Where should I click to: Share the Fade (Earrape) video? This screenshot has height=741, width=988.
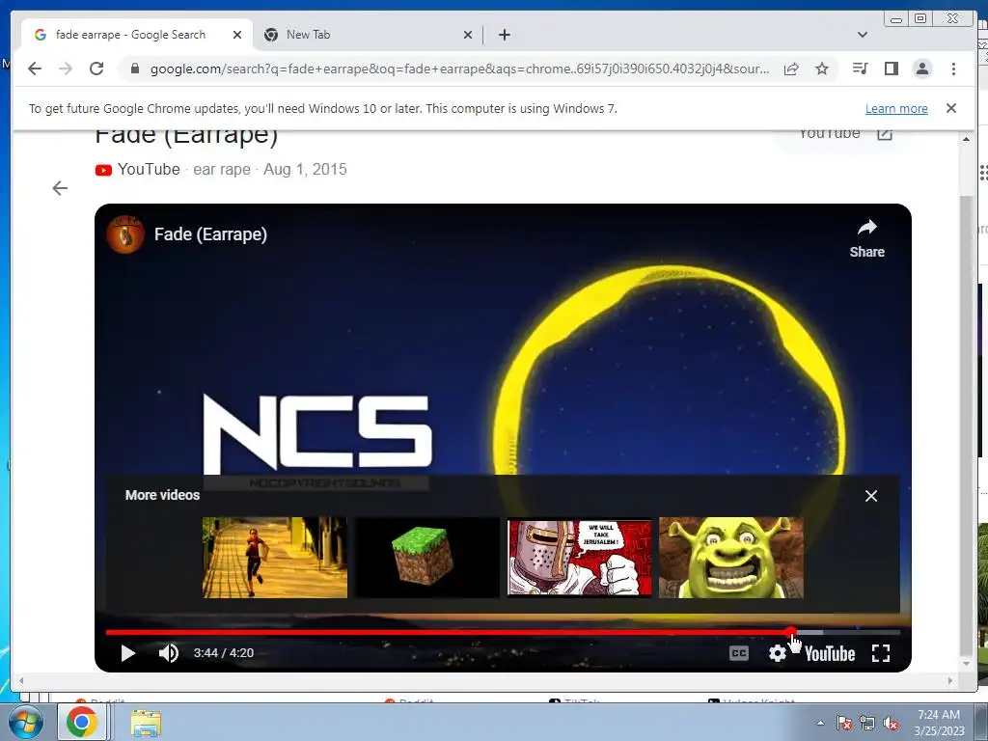pyautogui.click(x=867, y=238)
